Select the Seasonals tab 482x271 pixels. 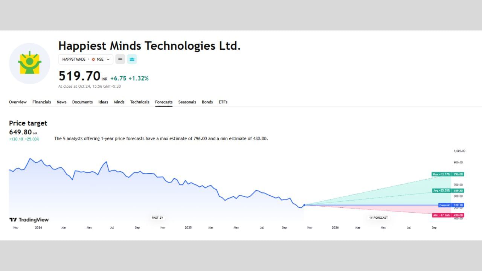point(187,102)
